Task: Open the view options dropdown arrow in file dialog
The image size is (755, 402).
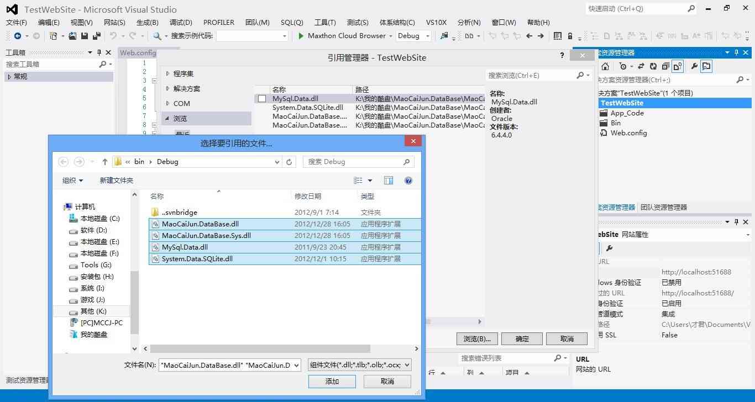Action: point(370,181)
